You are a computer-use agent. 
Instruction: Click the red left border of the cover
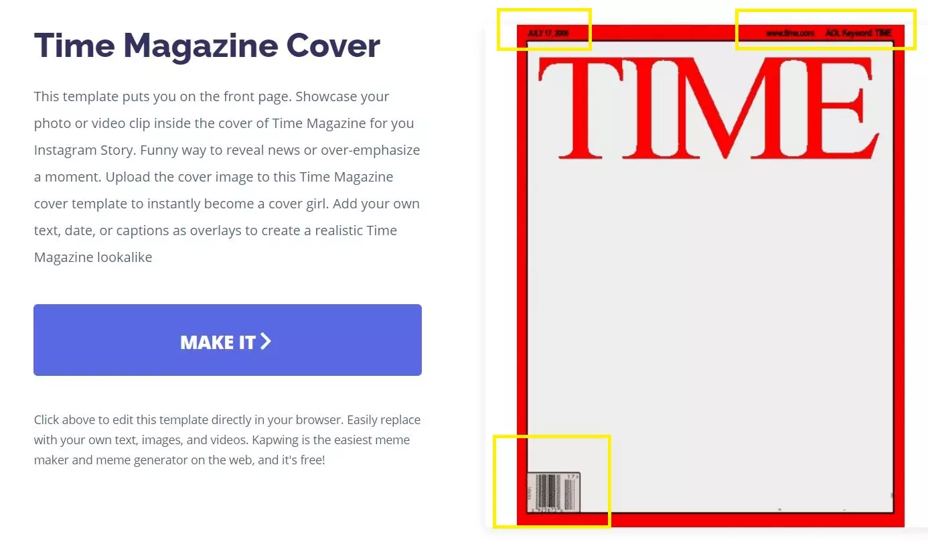(x=522, y=275)
